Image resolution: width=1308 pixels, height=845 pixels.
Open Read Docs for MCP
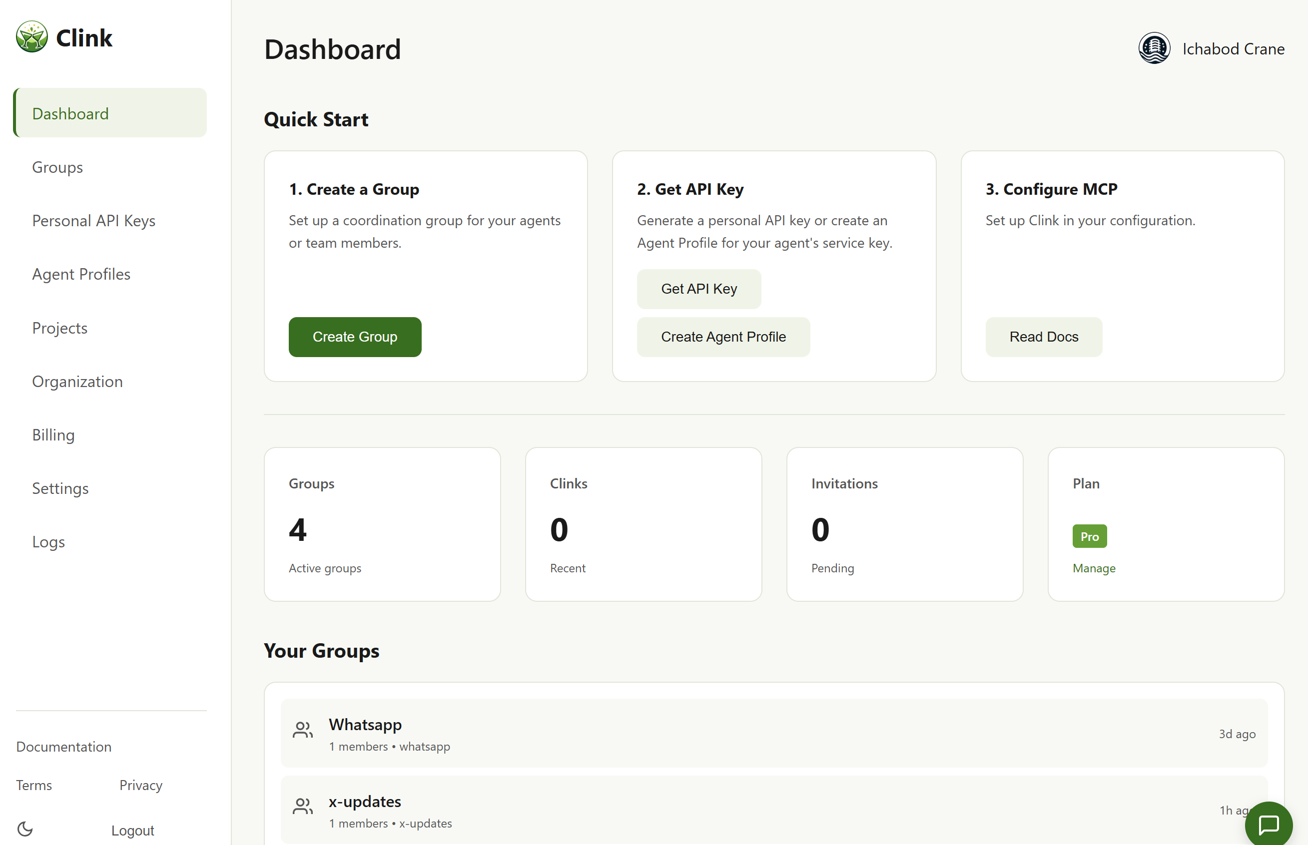coord(1043,337)
